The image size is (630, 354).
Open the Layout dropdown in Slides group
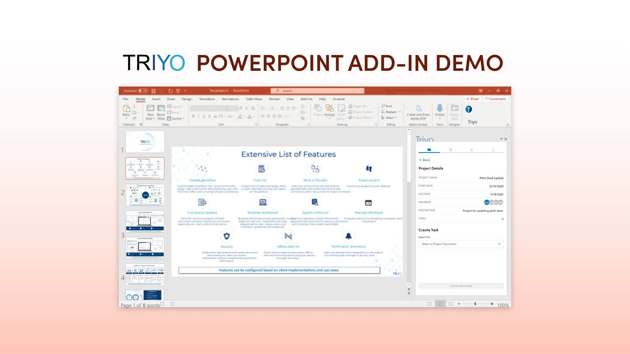pyautogui.click(x=176, y=107)
